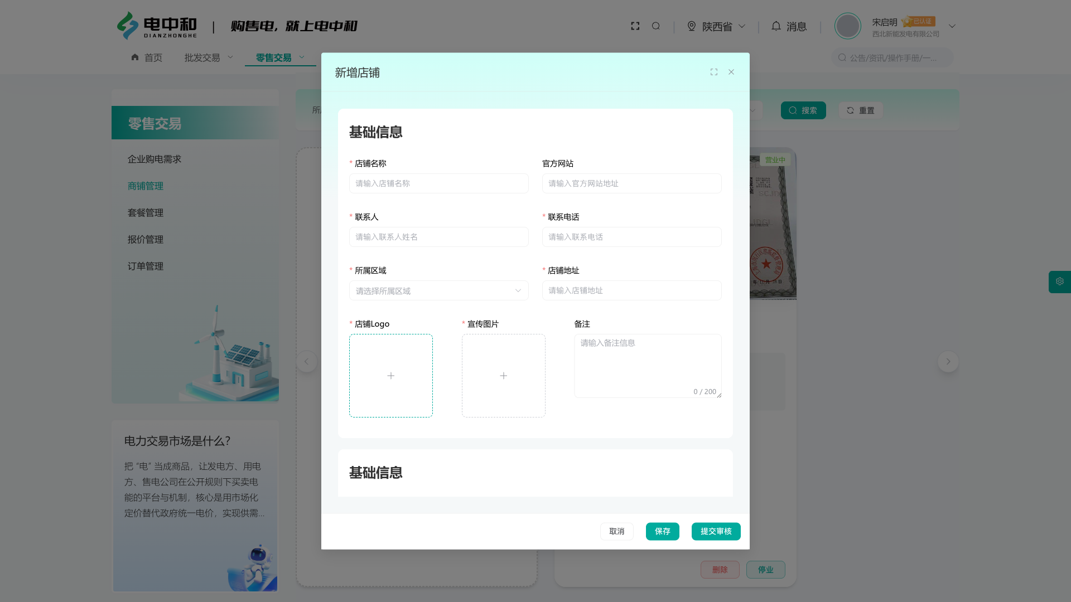Click the 搜索 button behind the dialog
The width and height of the screenshot is (1071, 602).
coord(803,110)
